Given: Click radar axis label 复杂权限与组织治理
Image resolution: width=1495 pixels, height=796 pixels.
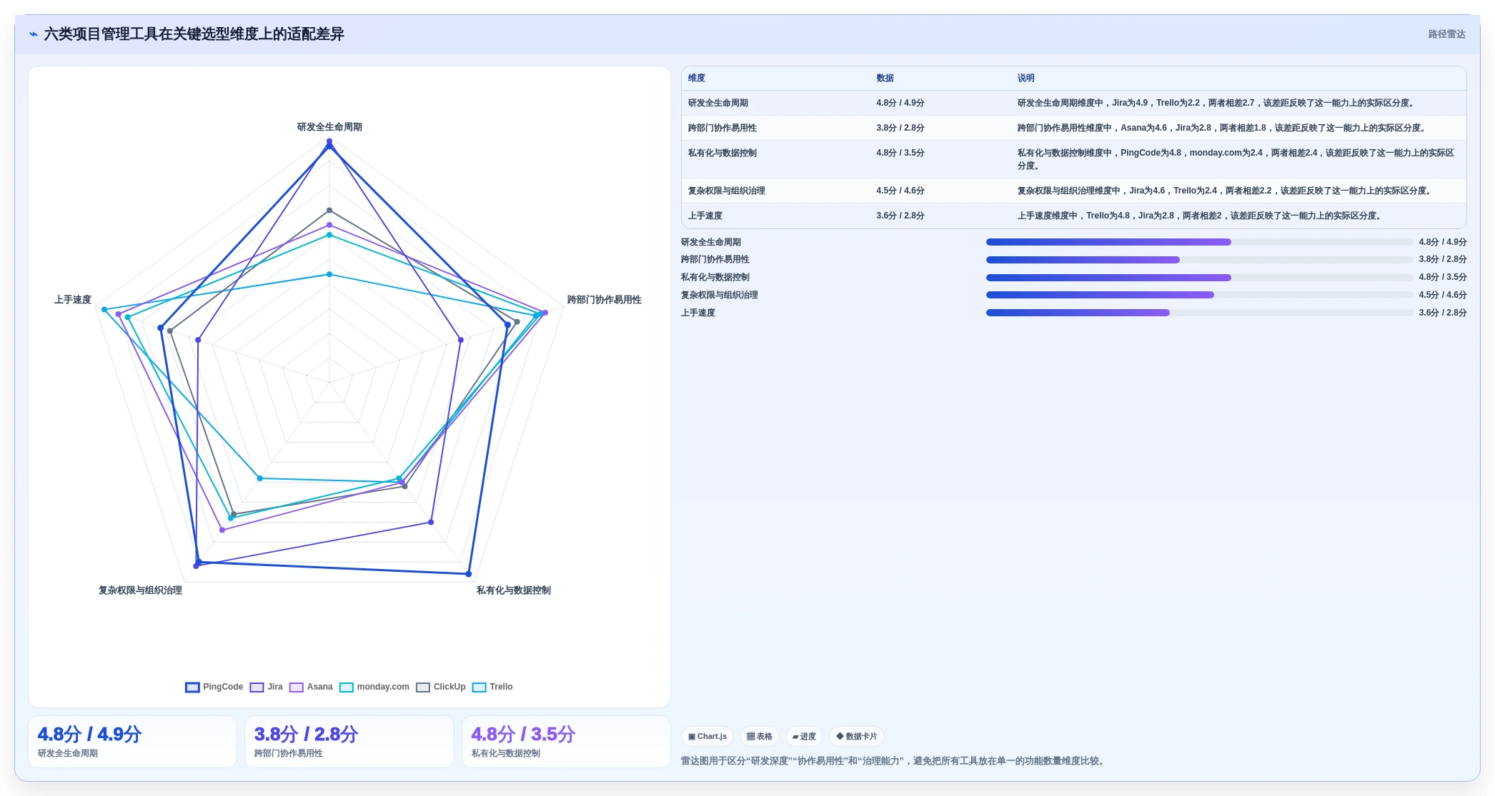Looking at the screenshot, I should [140, 590].
